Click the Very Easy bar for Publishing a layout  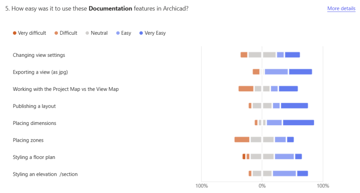(294, 106)
